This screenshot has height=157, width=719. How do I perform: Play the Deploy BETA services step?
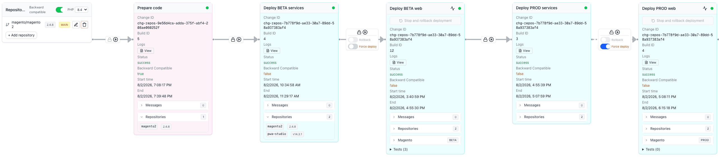click(239, 39)
